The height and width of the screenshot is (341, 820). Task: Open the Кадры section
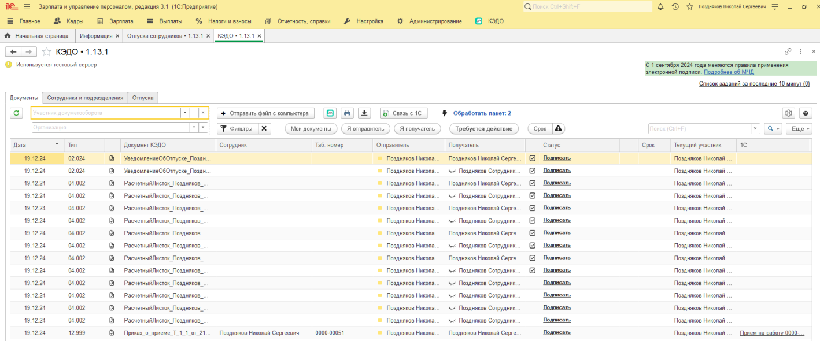(x=69, y=21)
